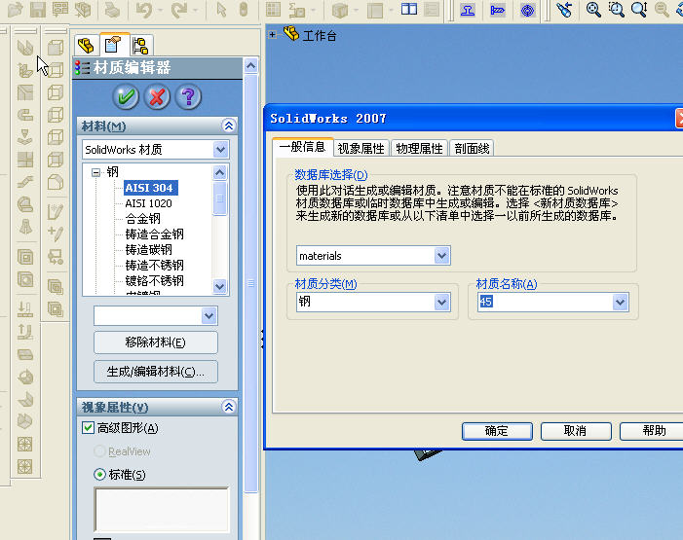Click the 确定 button in dialog
Viewport: 683px width, 540px height.
497,431
